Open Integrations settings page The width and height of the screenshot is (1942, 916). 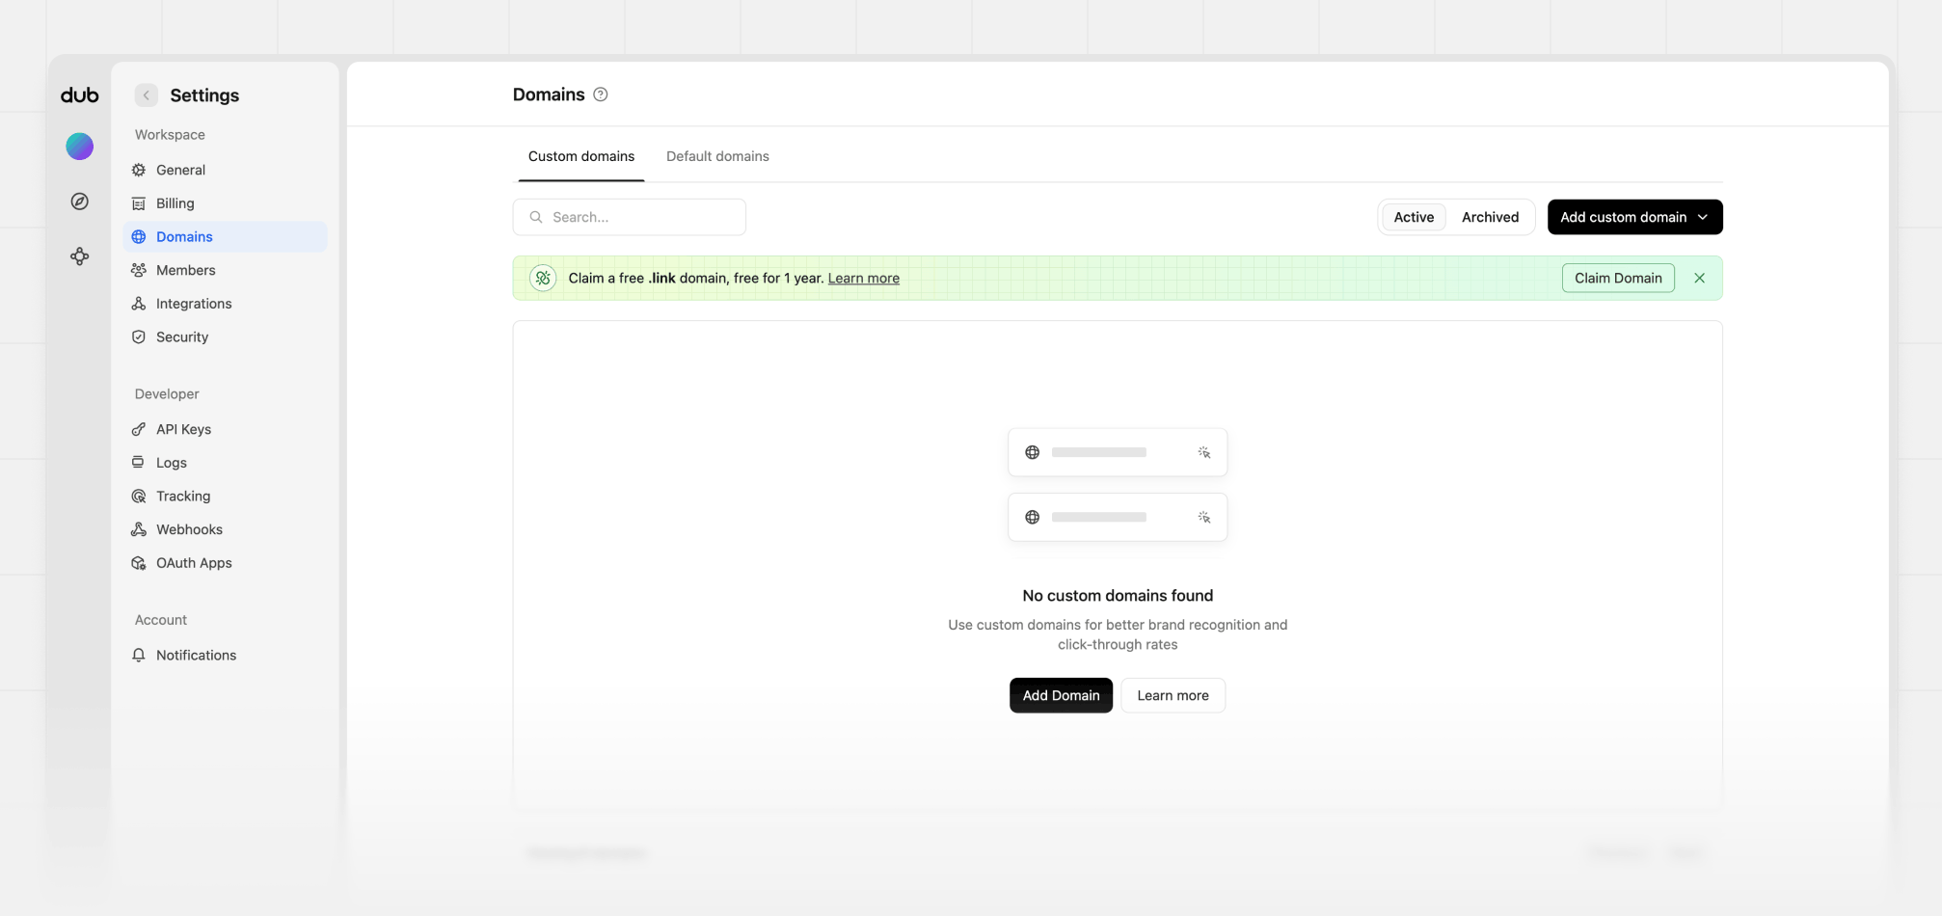coord(225,304)
